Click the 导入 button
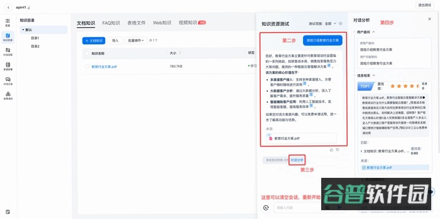Screen dimensions: 440x219 116,41
